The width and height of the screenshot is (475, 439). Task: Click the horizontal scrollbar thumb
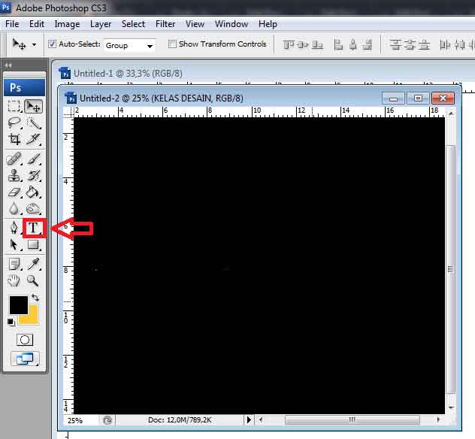pos(352,419)
